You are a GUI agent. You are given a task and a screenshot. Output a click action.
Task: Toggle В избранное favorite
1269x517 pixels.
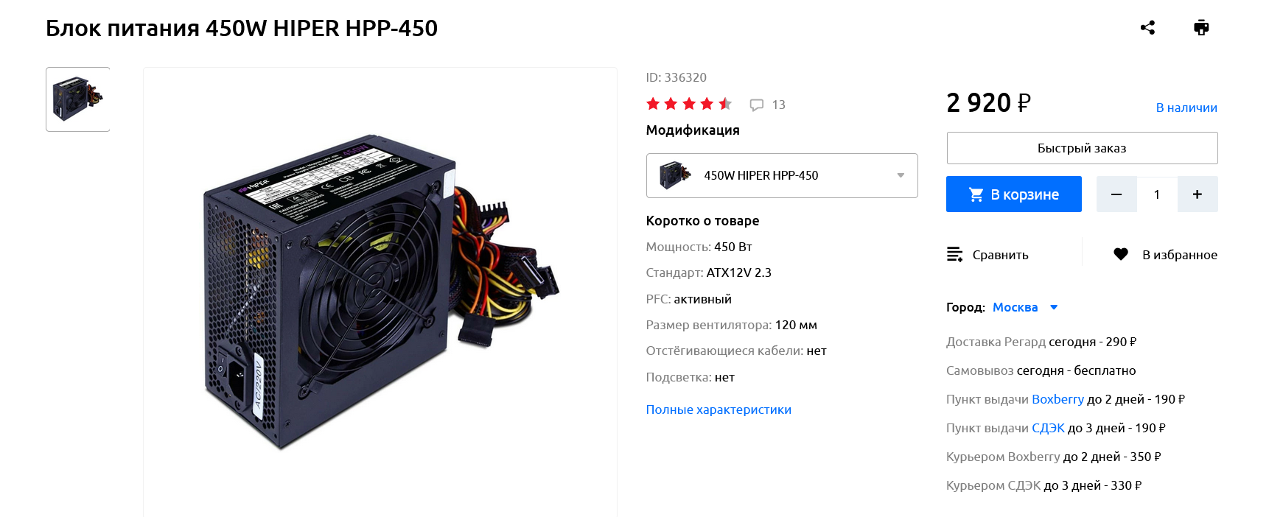click(x=1165, y=254)
